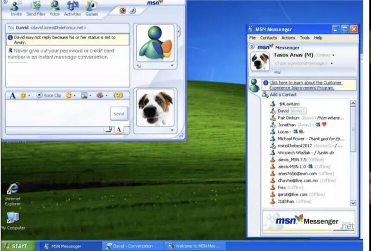Viewport: 371px width, 251px height.
Task: Open background selection dropdown arrow
Action: click(x=90, y=95)
